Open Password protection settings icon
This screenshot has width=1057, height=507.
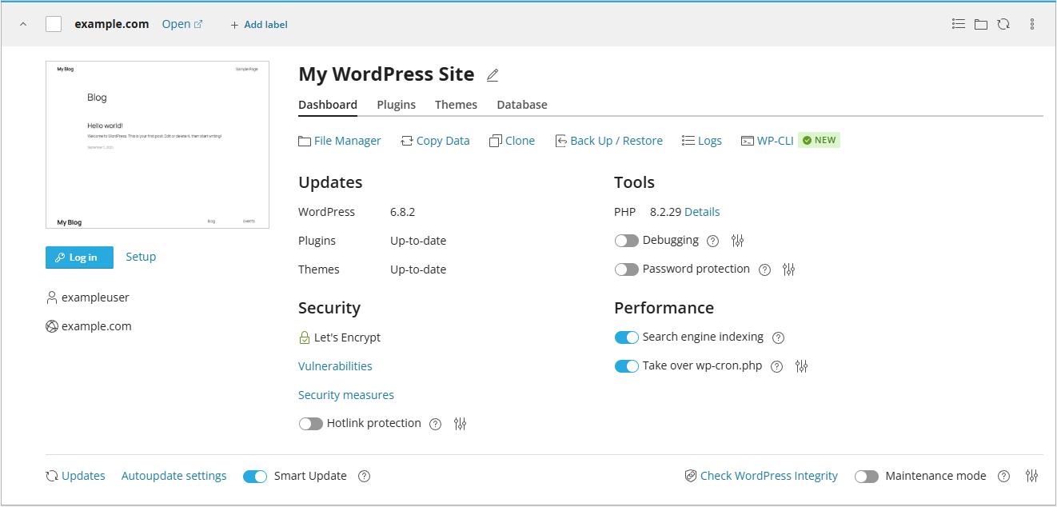point(789,269)
